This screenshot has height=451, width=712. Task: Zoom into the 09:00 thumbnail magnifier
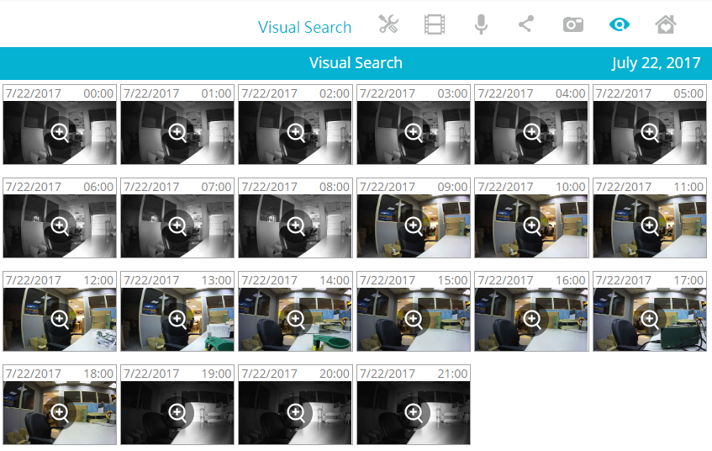coord(414,225)
